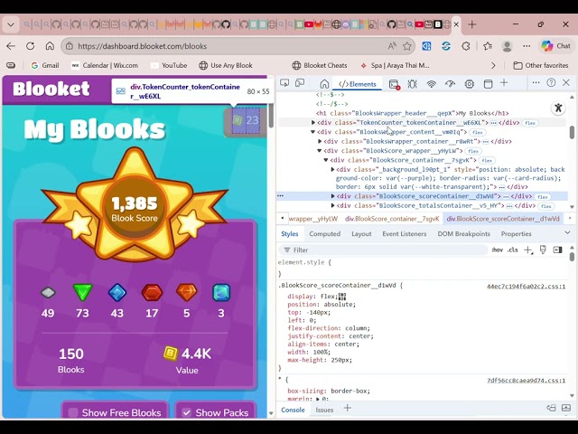Click the inspect element picker icon

point(284,83)
